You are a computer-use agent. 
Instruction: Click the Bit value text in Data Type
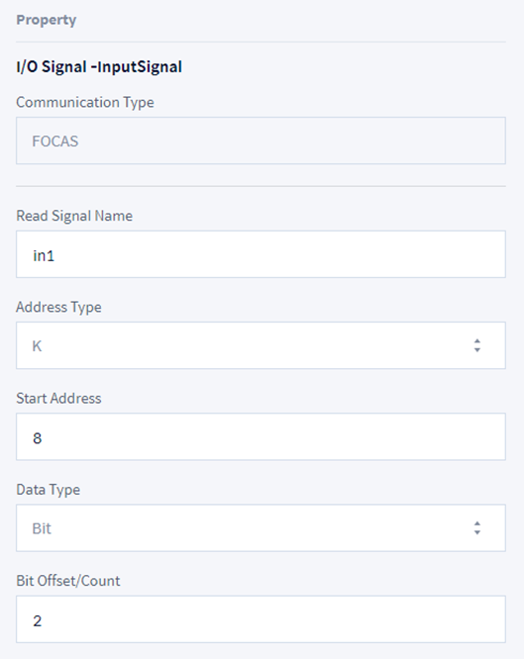(x=42, y=528)
